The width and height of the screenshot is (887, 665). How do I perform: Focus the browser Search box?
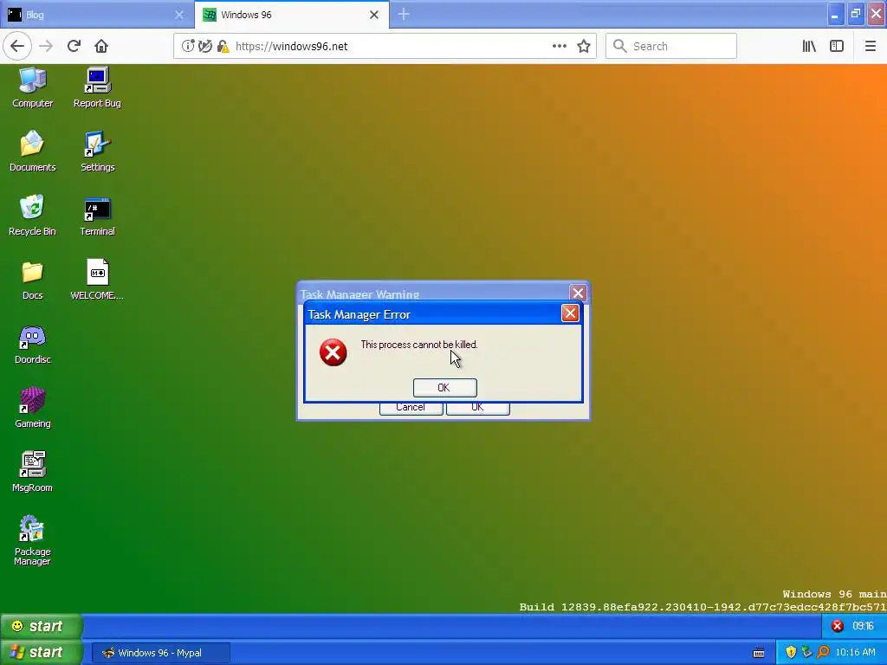coord(671,47)
